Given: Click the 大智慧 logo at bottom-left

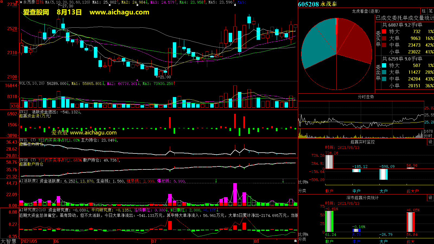Looking at the screenshot, I should [9, 241].
